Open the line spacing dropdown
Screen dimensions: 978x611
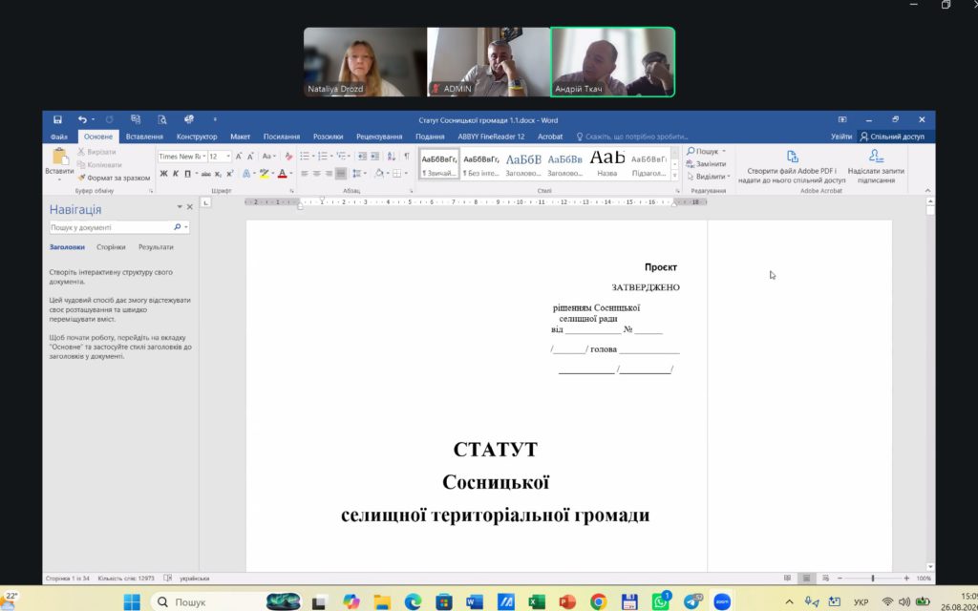[359, 174]
